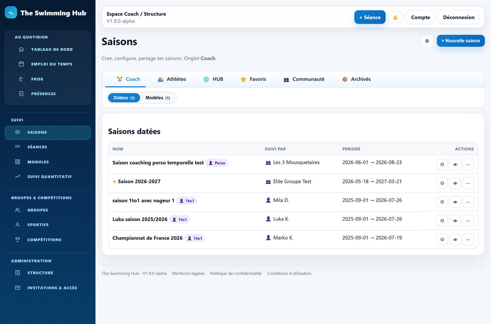Switch to the Archivés tab
Image resolution: width=491 pixels, height=324 pixels.
coord(356,79)
